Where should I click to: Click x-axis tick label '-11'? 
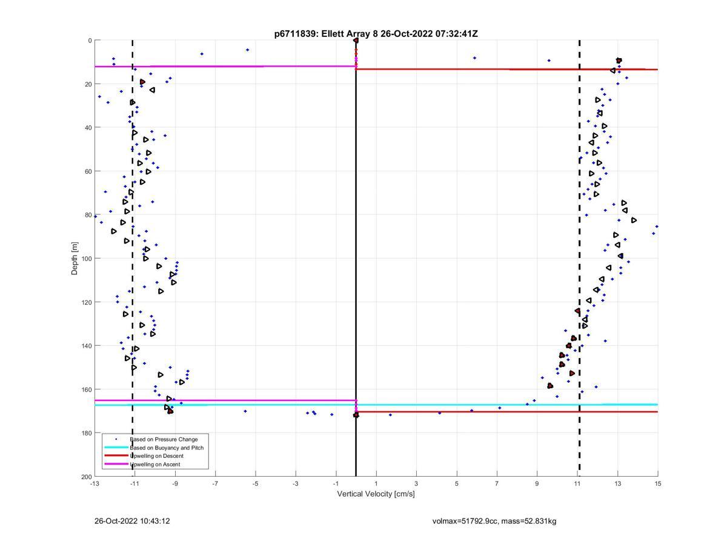click(x=134, y=484)
